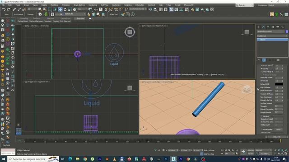Viewport: 289px width, 162px height.
Task: Go to the start frame
Action: 222,150
